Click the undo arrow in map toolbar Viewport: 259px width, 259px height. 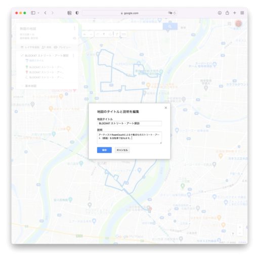pos(84,34)
